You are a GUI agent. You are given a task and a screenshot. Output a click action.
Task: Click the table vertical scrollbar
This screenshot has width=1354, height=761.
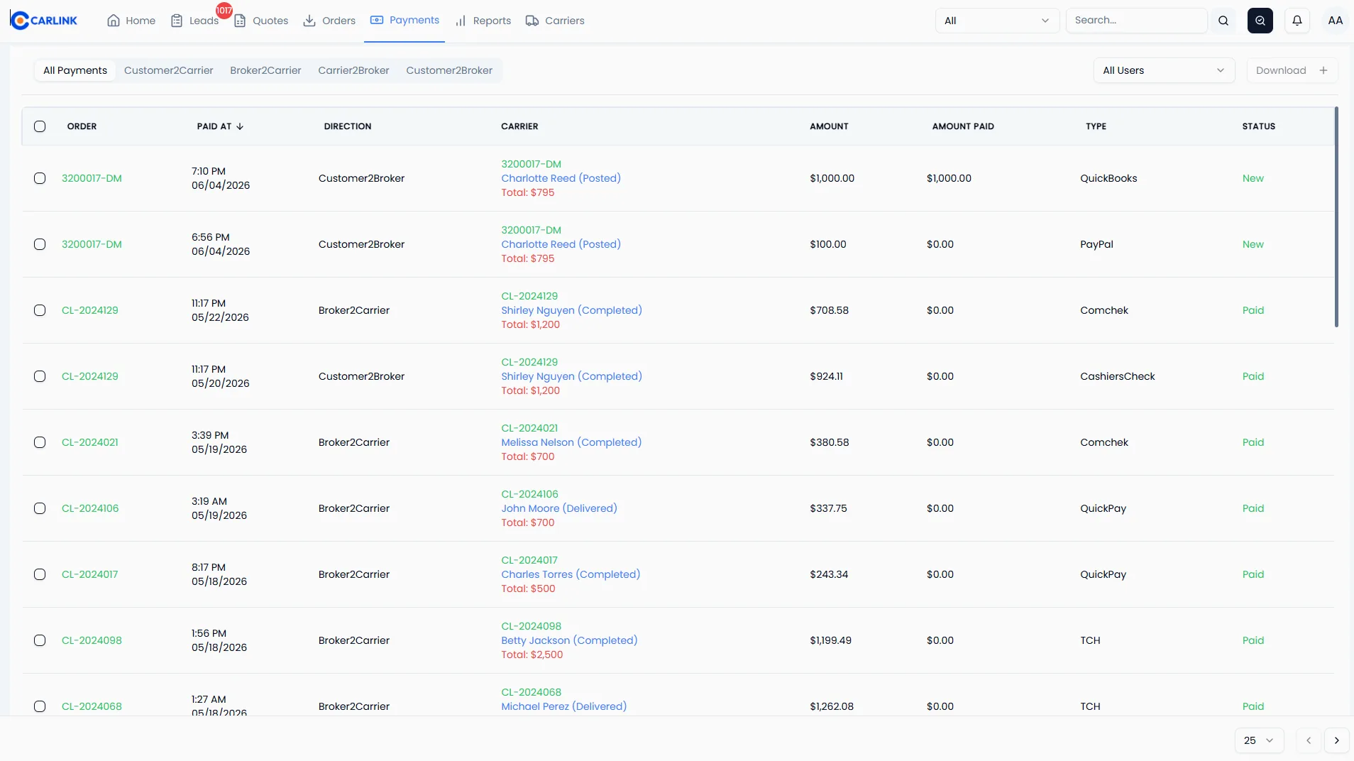point(1336,217)
